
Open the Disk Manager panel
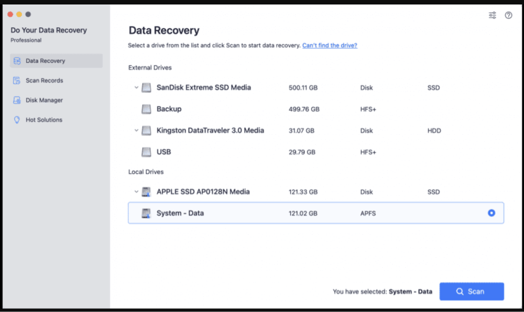[x=17, y=100]
